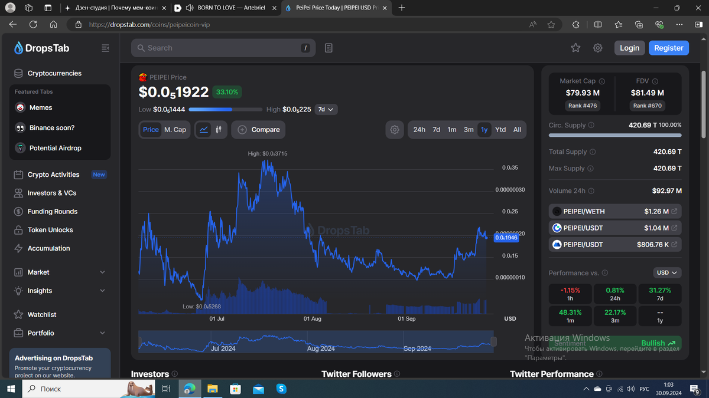The width and height of the screenshot is (709, 398).
Task: Click the Investors info icon
Action: tap(174, 374)
